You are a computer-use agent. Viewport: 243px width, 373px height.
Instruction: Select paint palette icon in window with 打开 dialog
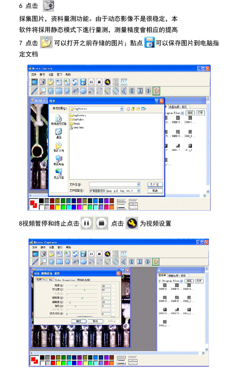[x=156, y=91]
